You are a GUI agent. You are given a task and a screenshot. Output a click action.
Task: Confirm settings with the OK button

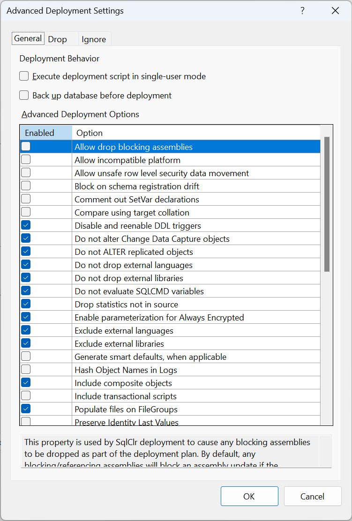coord(249,496)
